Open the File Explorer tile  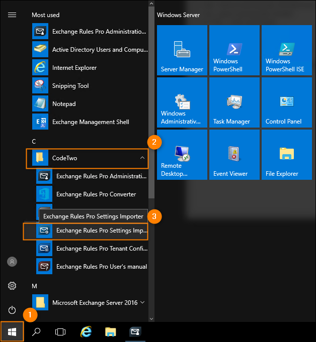click(287, 155)
